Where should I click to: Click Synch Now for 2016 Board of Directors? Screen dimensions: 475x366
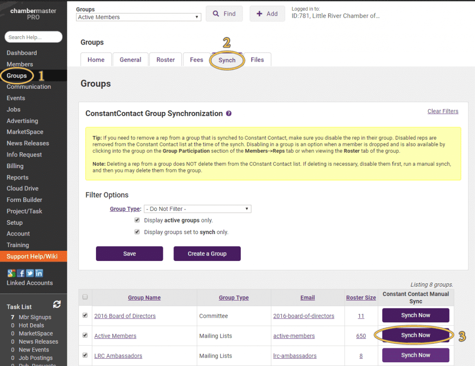416,315
